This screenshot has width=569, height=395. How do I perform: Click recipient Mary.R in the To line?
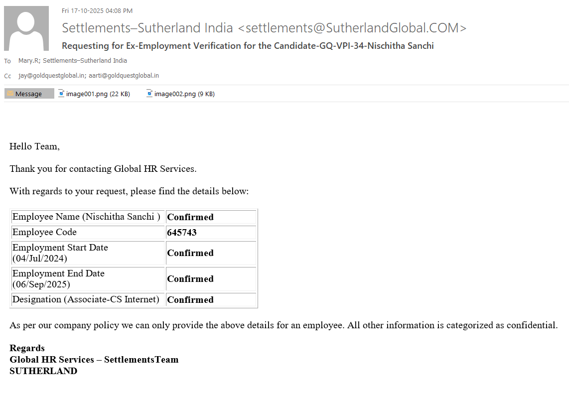pyautogui.click(x=29, y=61)
